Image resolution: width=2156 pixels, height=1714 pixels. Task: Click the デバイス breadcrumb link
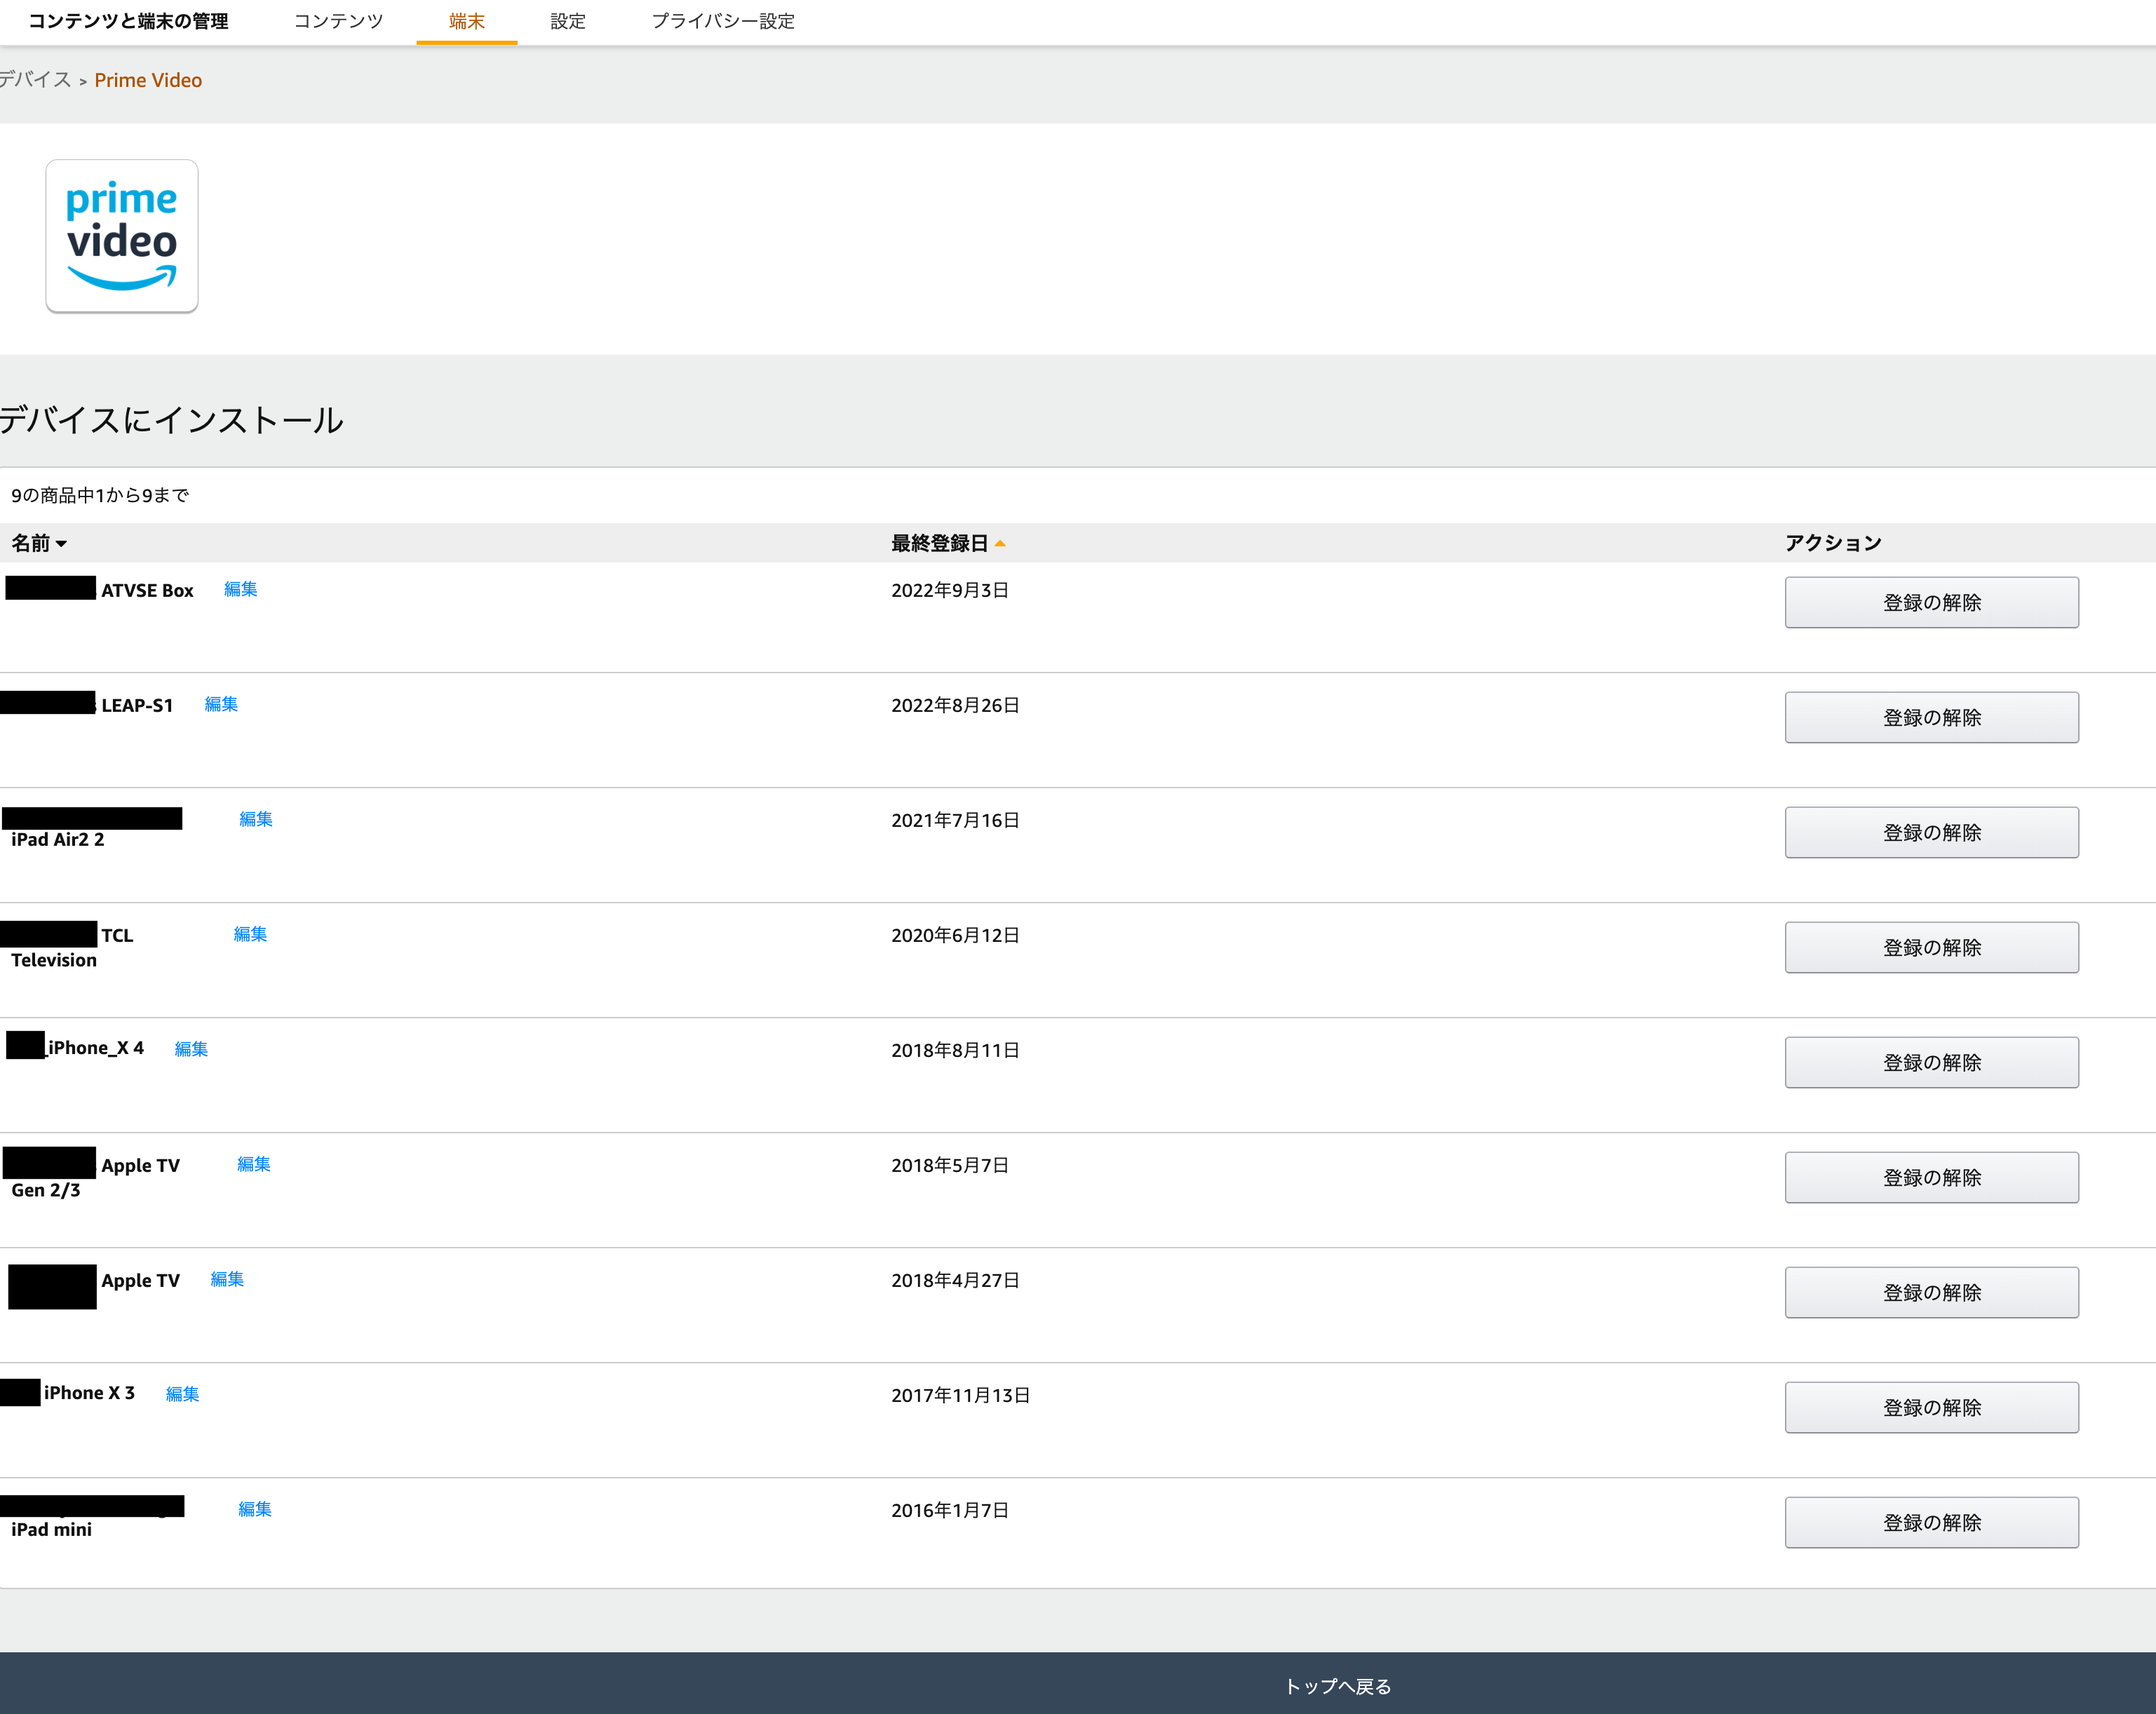tap(34, 80)
